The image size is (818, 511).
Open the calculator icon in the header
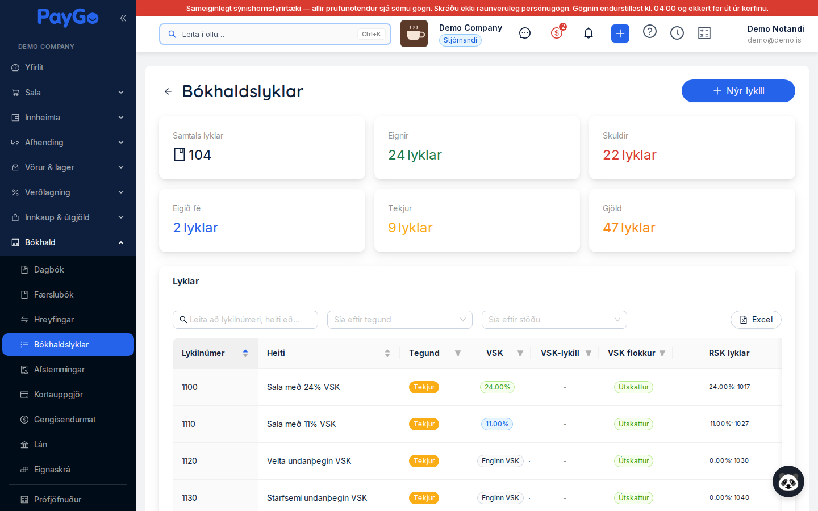click(x=704, y=33)
